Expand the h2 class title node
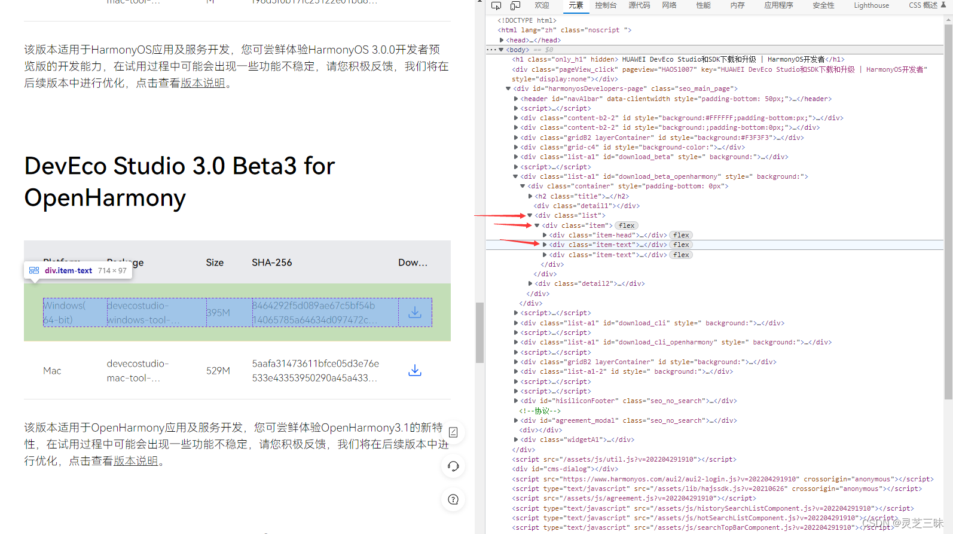Image resolution: width=953 pixels, height=534 pixels. [530, 196]
